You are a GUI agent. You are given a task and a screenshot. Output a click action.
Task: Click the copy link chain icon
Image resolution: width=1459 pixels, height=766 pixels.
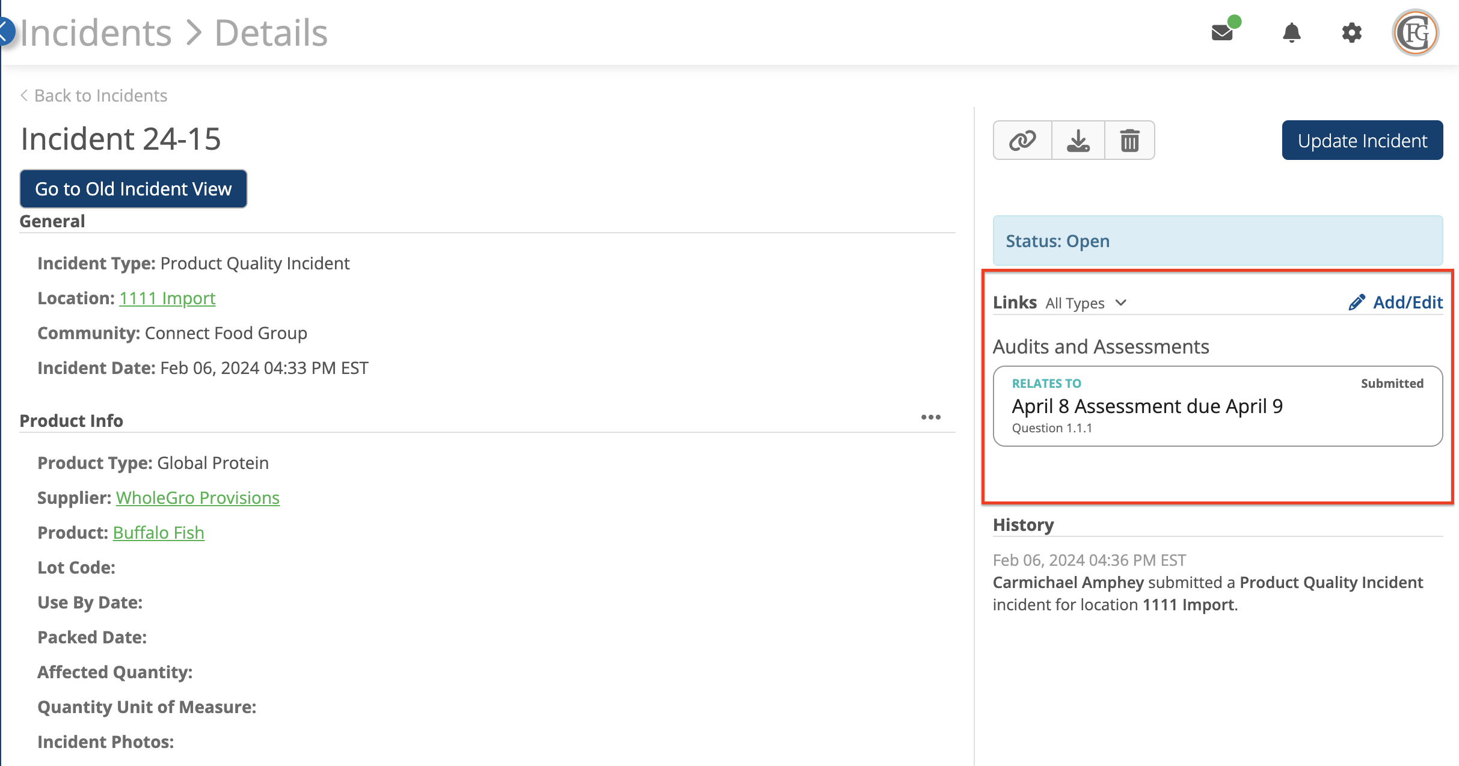pos(1022,141)
